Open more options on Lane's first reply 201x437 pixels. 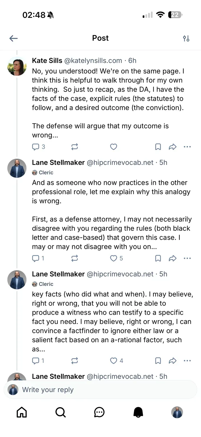187,258
